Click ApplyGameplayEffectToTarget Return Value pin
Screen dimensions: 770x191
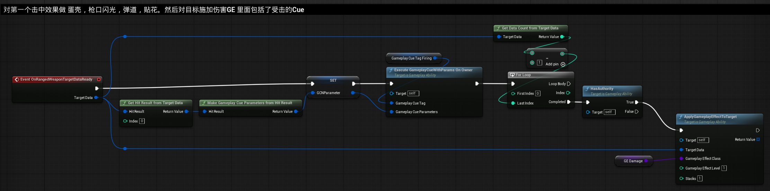(x=758, y=139)
